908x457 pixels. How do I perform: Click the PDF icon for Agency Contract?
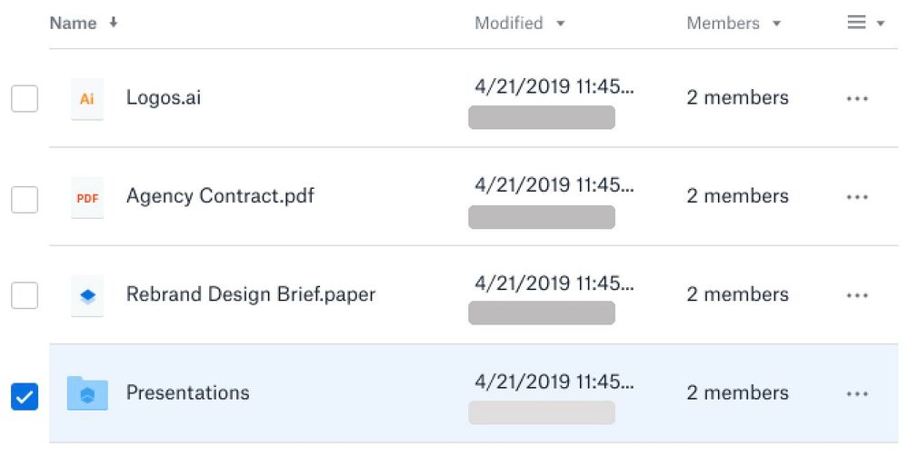pyautogui.click(x=87, y=197)
